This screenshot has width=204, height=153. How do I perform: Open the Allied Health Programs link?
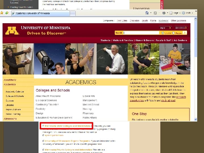tap(48, 96)
